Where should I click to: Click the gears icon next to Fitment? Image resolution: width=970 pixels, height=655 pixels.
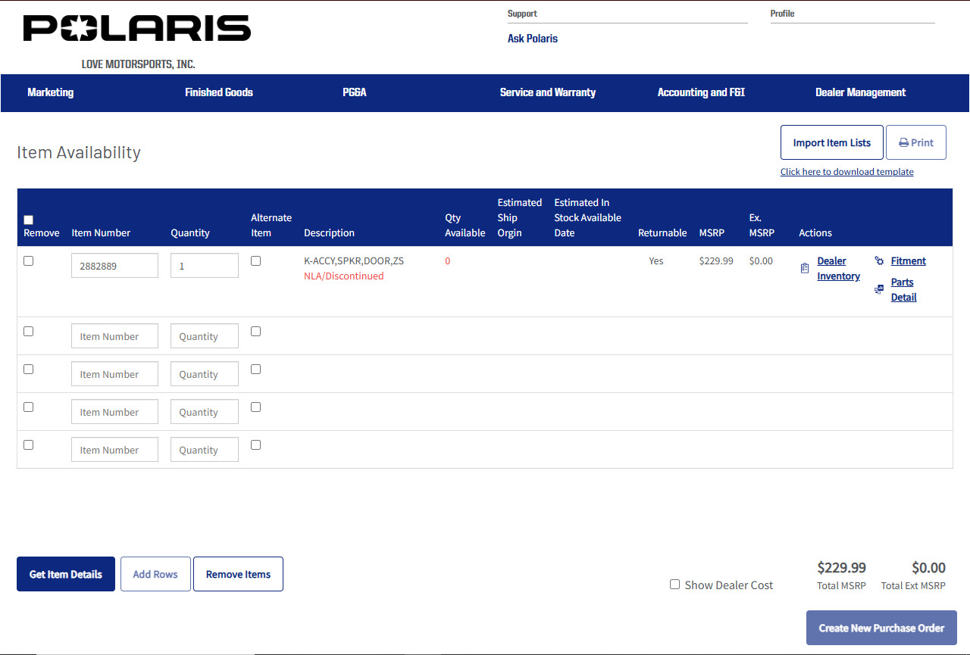(x=879, y=260)
